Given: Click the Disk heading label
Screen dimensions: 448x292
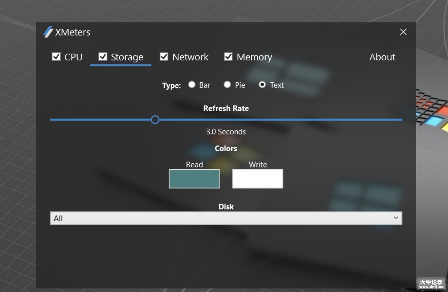Looking at the screenshot, I should pos(226,207).
